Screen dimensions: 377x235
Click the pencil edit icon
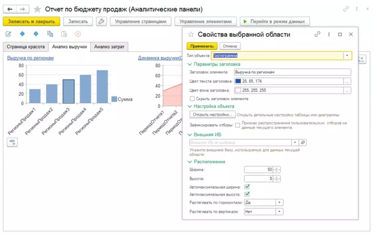pos(8,34)
